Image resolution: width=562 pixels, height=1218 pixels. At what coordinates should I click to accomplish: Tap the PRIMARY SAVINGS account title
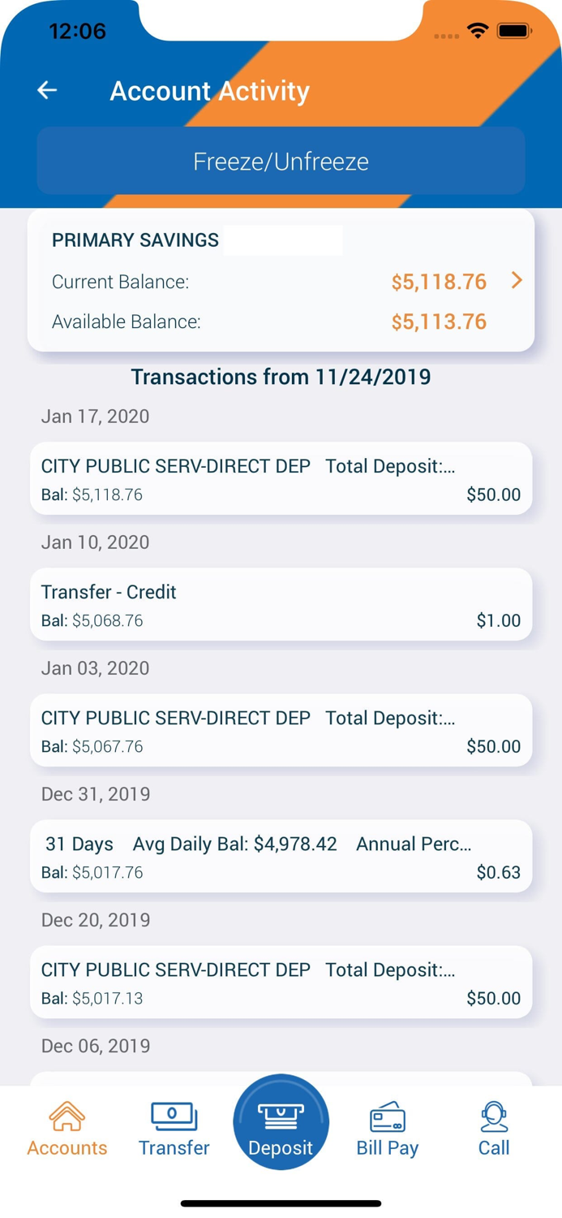135,240
